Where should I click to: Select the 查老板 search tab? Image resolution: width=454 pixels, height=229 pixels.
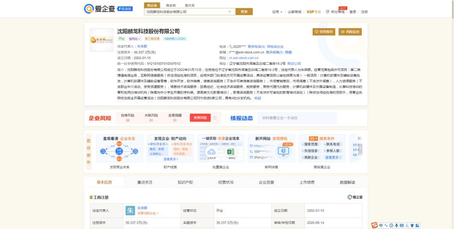[x=171, y=5]
